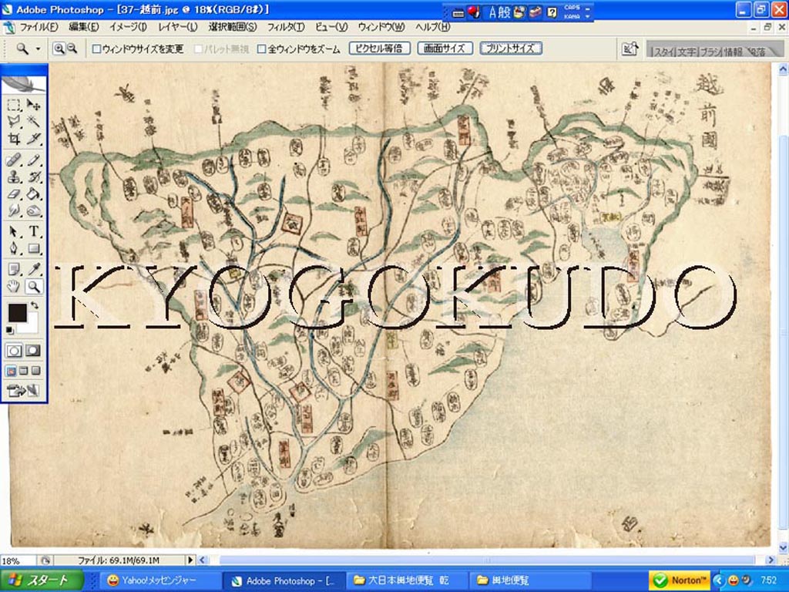Image resolution: width=789 pixels, height=592 pixels.
Task: Open the 文字 tab in palette well
Action: (686, 52)
